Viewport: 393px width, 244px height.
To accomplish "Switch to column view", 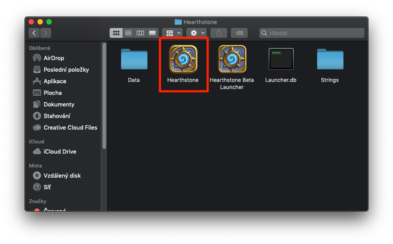I will pyautogui.click(x=140, y=33).
